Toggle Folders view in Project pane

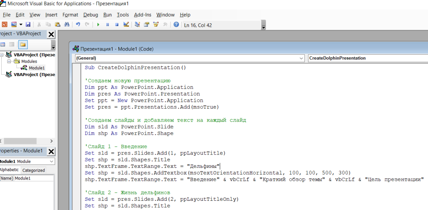pos(23,44)
